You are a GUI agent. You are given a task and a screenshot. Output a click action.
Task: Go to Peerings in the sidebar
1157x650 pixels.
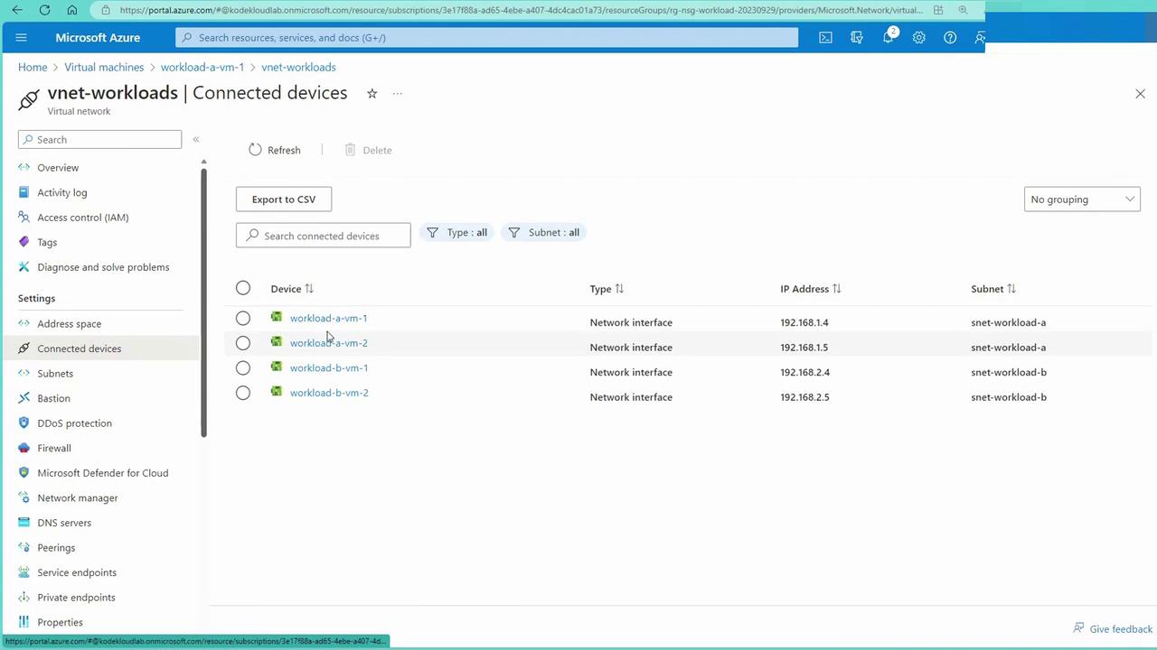pyautogui.click(x=56, y=548)
